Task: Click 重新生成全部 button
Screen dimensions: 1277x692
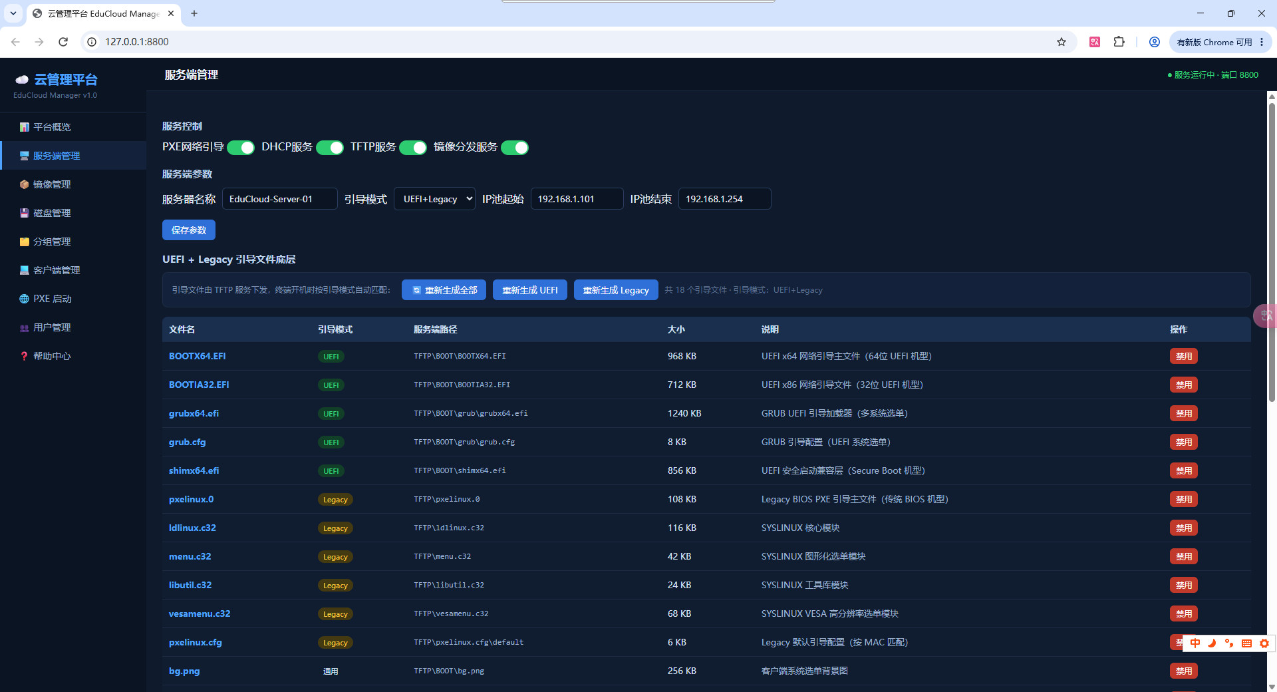Action: (444, 290)
